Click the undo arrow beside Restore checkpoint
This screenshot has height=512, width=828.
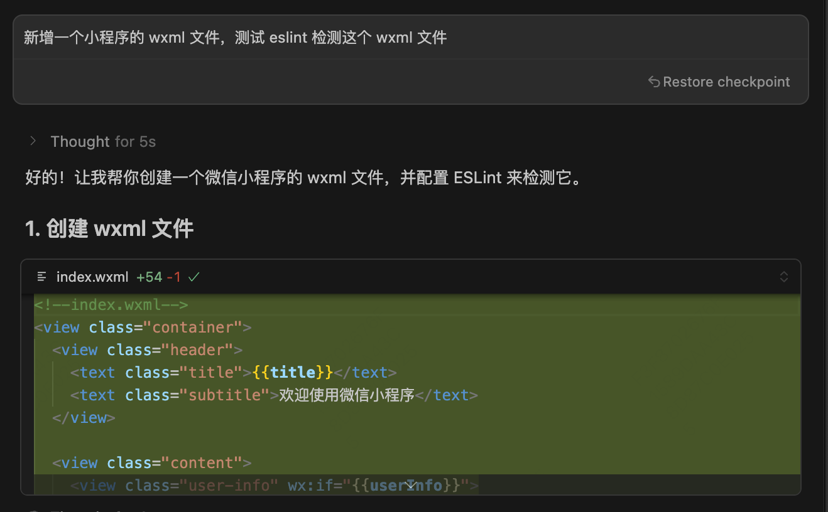(654, 82)
